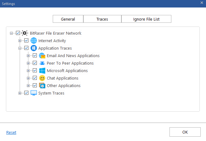Expand the Chat Applications node
The height and width of the screenshot is (141, 206).
click(x=28, y=78)
